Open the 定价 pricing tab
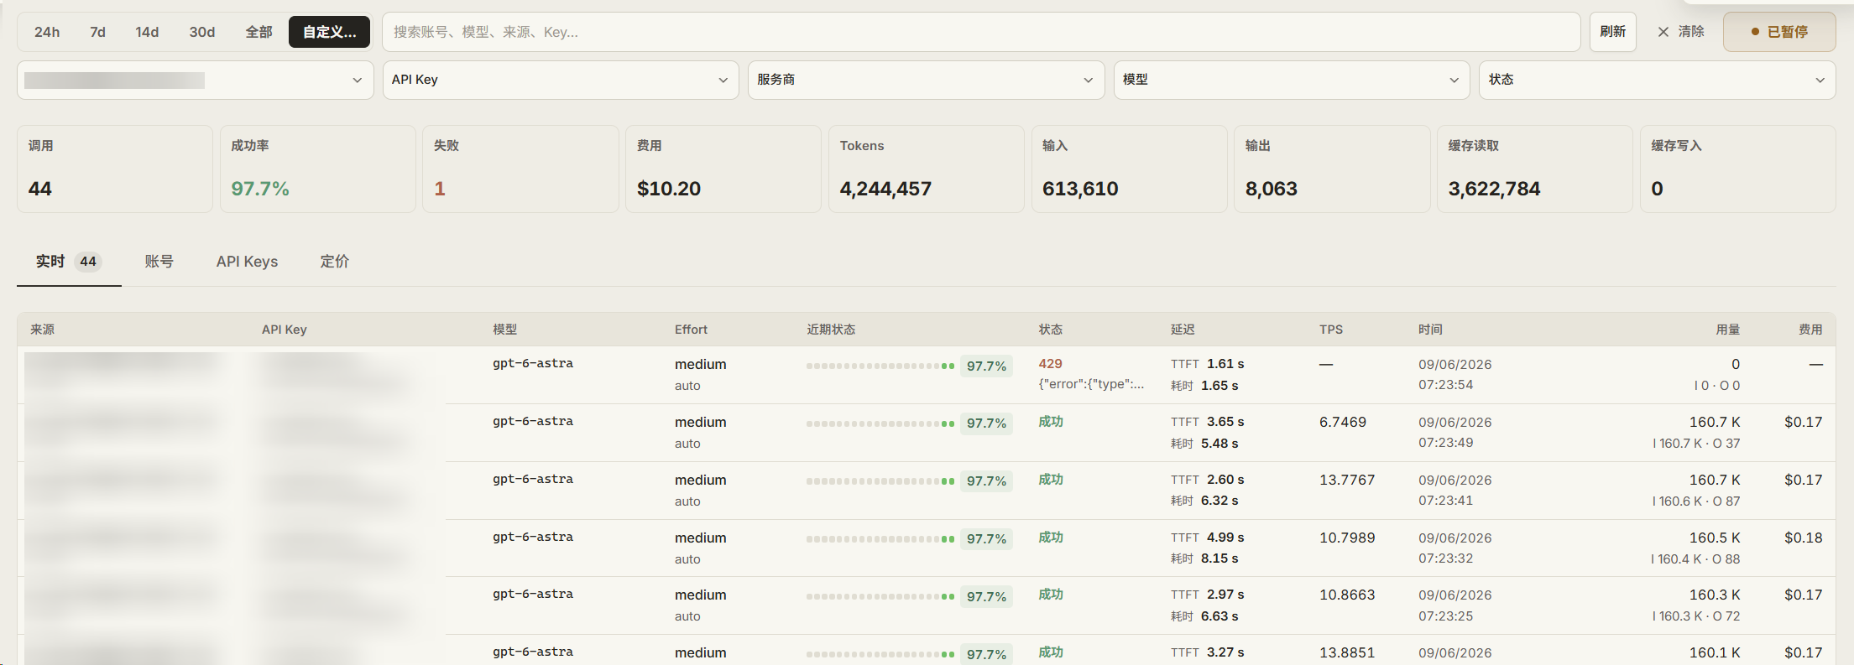The height and width of the screenshot is (665, 1854). [x=334, y=262]
